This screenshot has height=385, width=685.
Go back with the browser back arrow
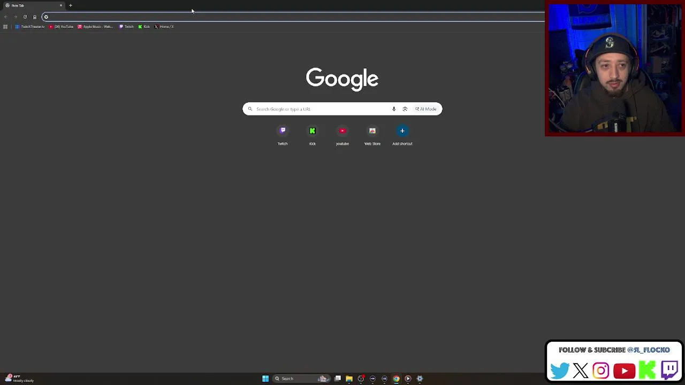tap(6, 17)
